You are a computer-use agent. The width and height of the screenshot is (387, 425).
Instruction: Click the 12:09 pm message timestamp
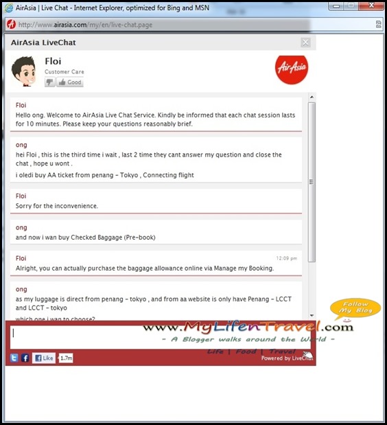click(x=287, y=258)
